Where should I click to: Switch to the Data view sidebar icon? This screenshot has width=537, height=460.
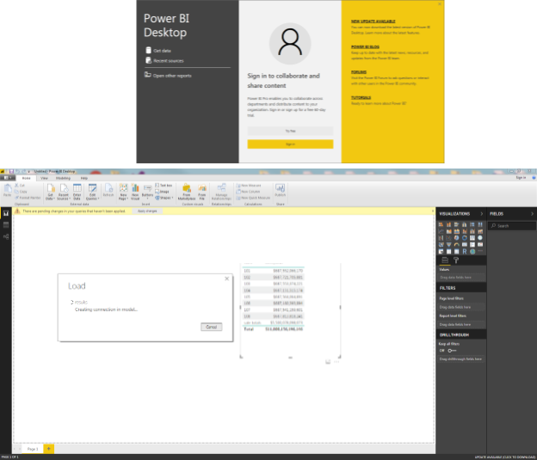6,225
